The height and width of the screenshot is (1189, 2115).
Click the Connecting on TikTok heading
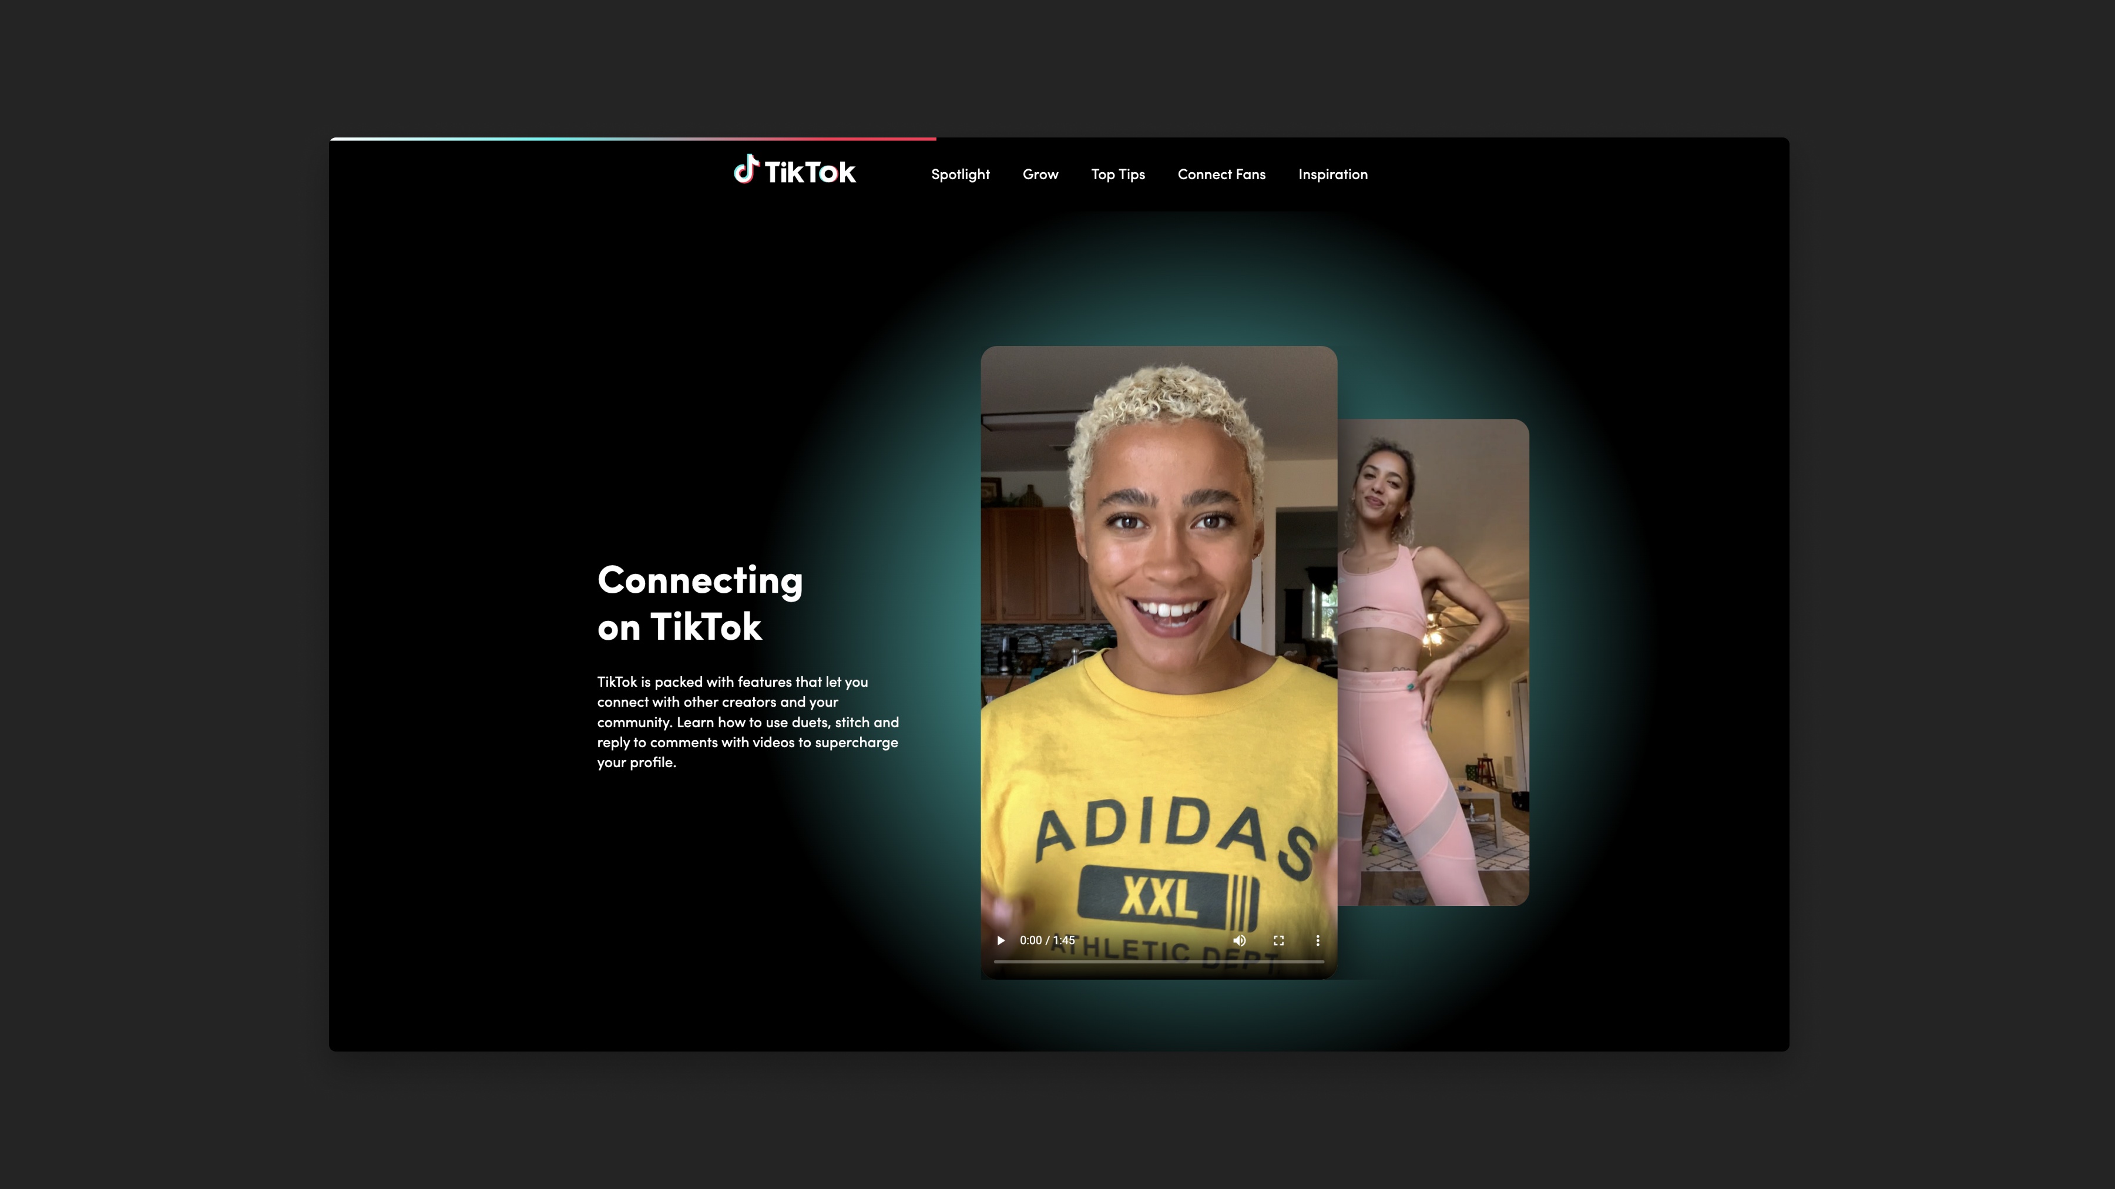pos(700,603)
